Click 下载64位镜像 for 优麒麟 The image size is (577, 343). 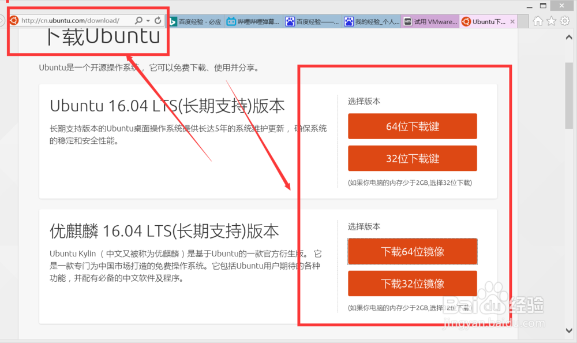coord(413,252)
